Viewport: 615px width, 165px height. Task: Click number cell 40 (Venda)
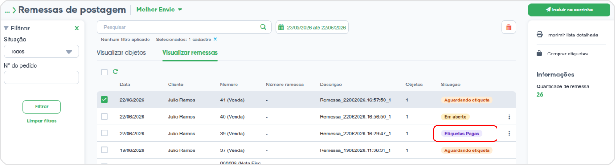click(233, 117)
